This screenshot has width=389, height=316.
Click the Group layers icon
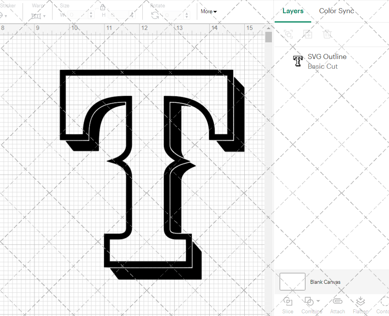(x=288, y=34)
